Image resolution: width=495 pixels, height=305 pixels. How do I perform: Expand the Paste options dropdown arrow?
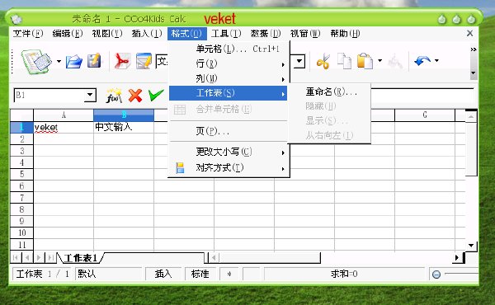379,60
